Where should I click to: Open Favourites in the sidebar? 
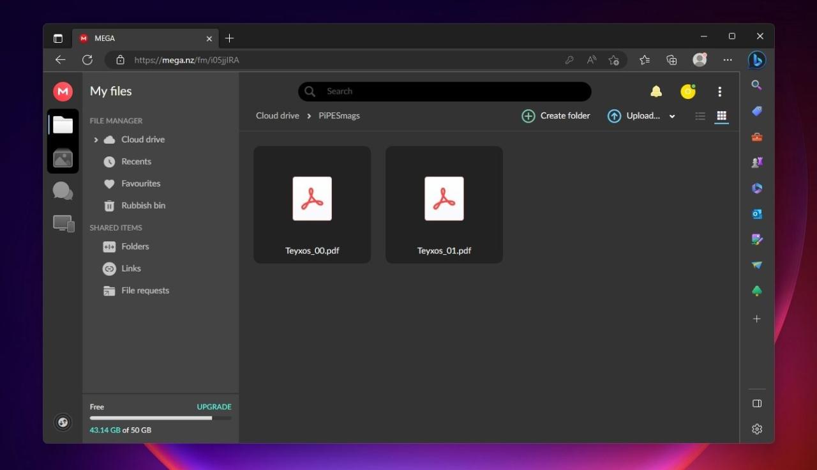[132, 183]
